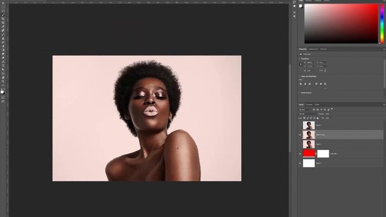The width and height of the screenshot is (386, 217).
Task: Toggle filter for pixel layers
Action: point(314,110)
